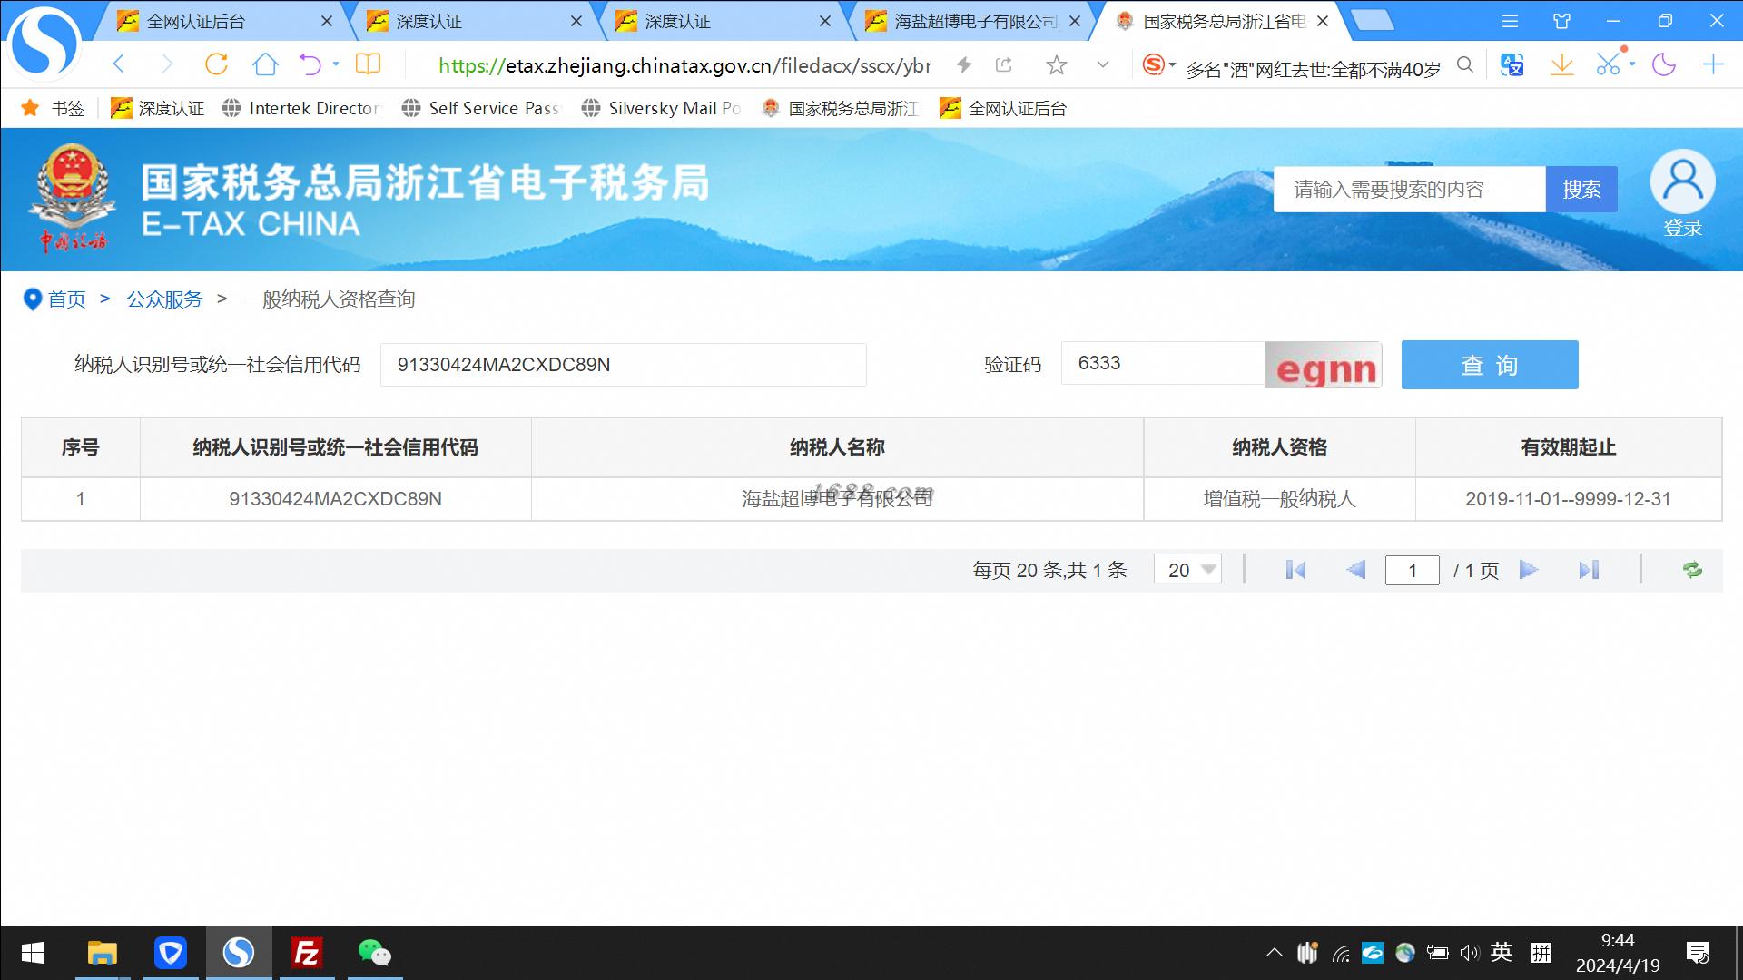
Task: Click the magnifier search icon in the toolbar
Action: (x=1465, y=64)
